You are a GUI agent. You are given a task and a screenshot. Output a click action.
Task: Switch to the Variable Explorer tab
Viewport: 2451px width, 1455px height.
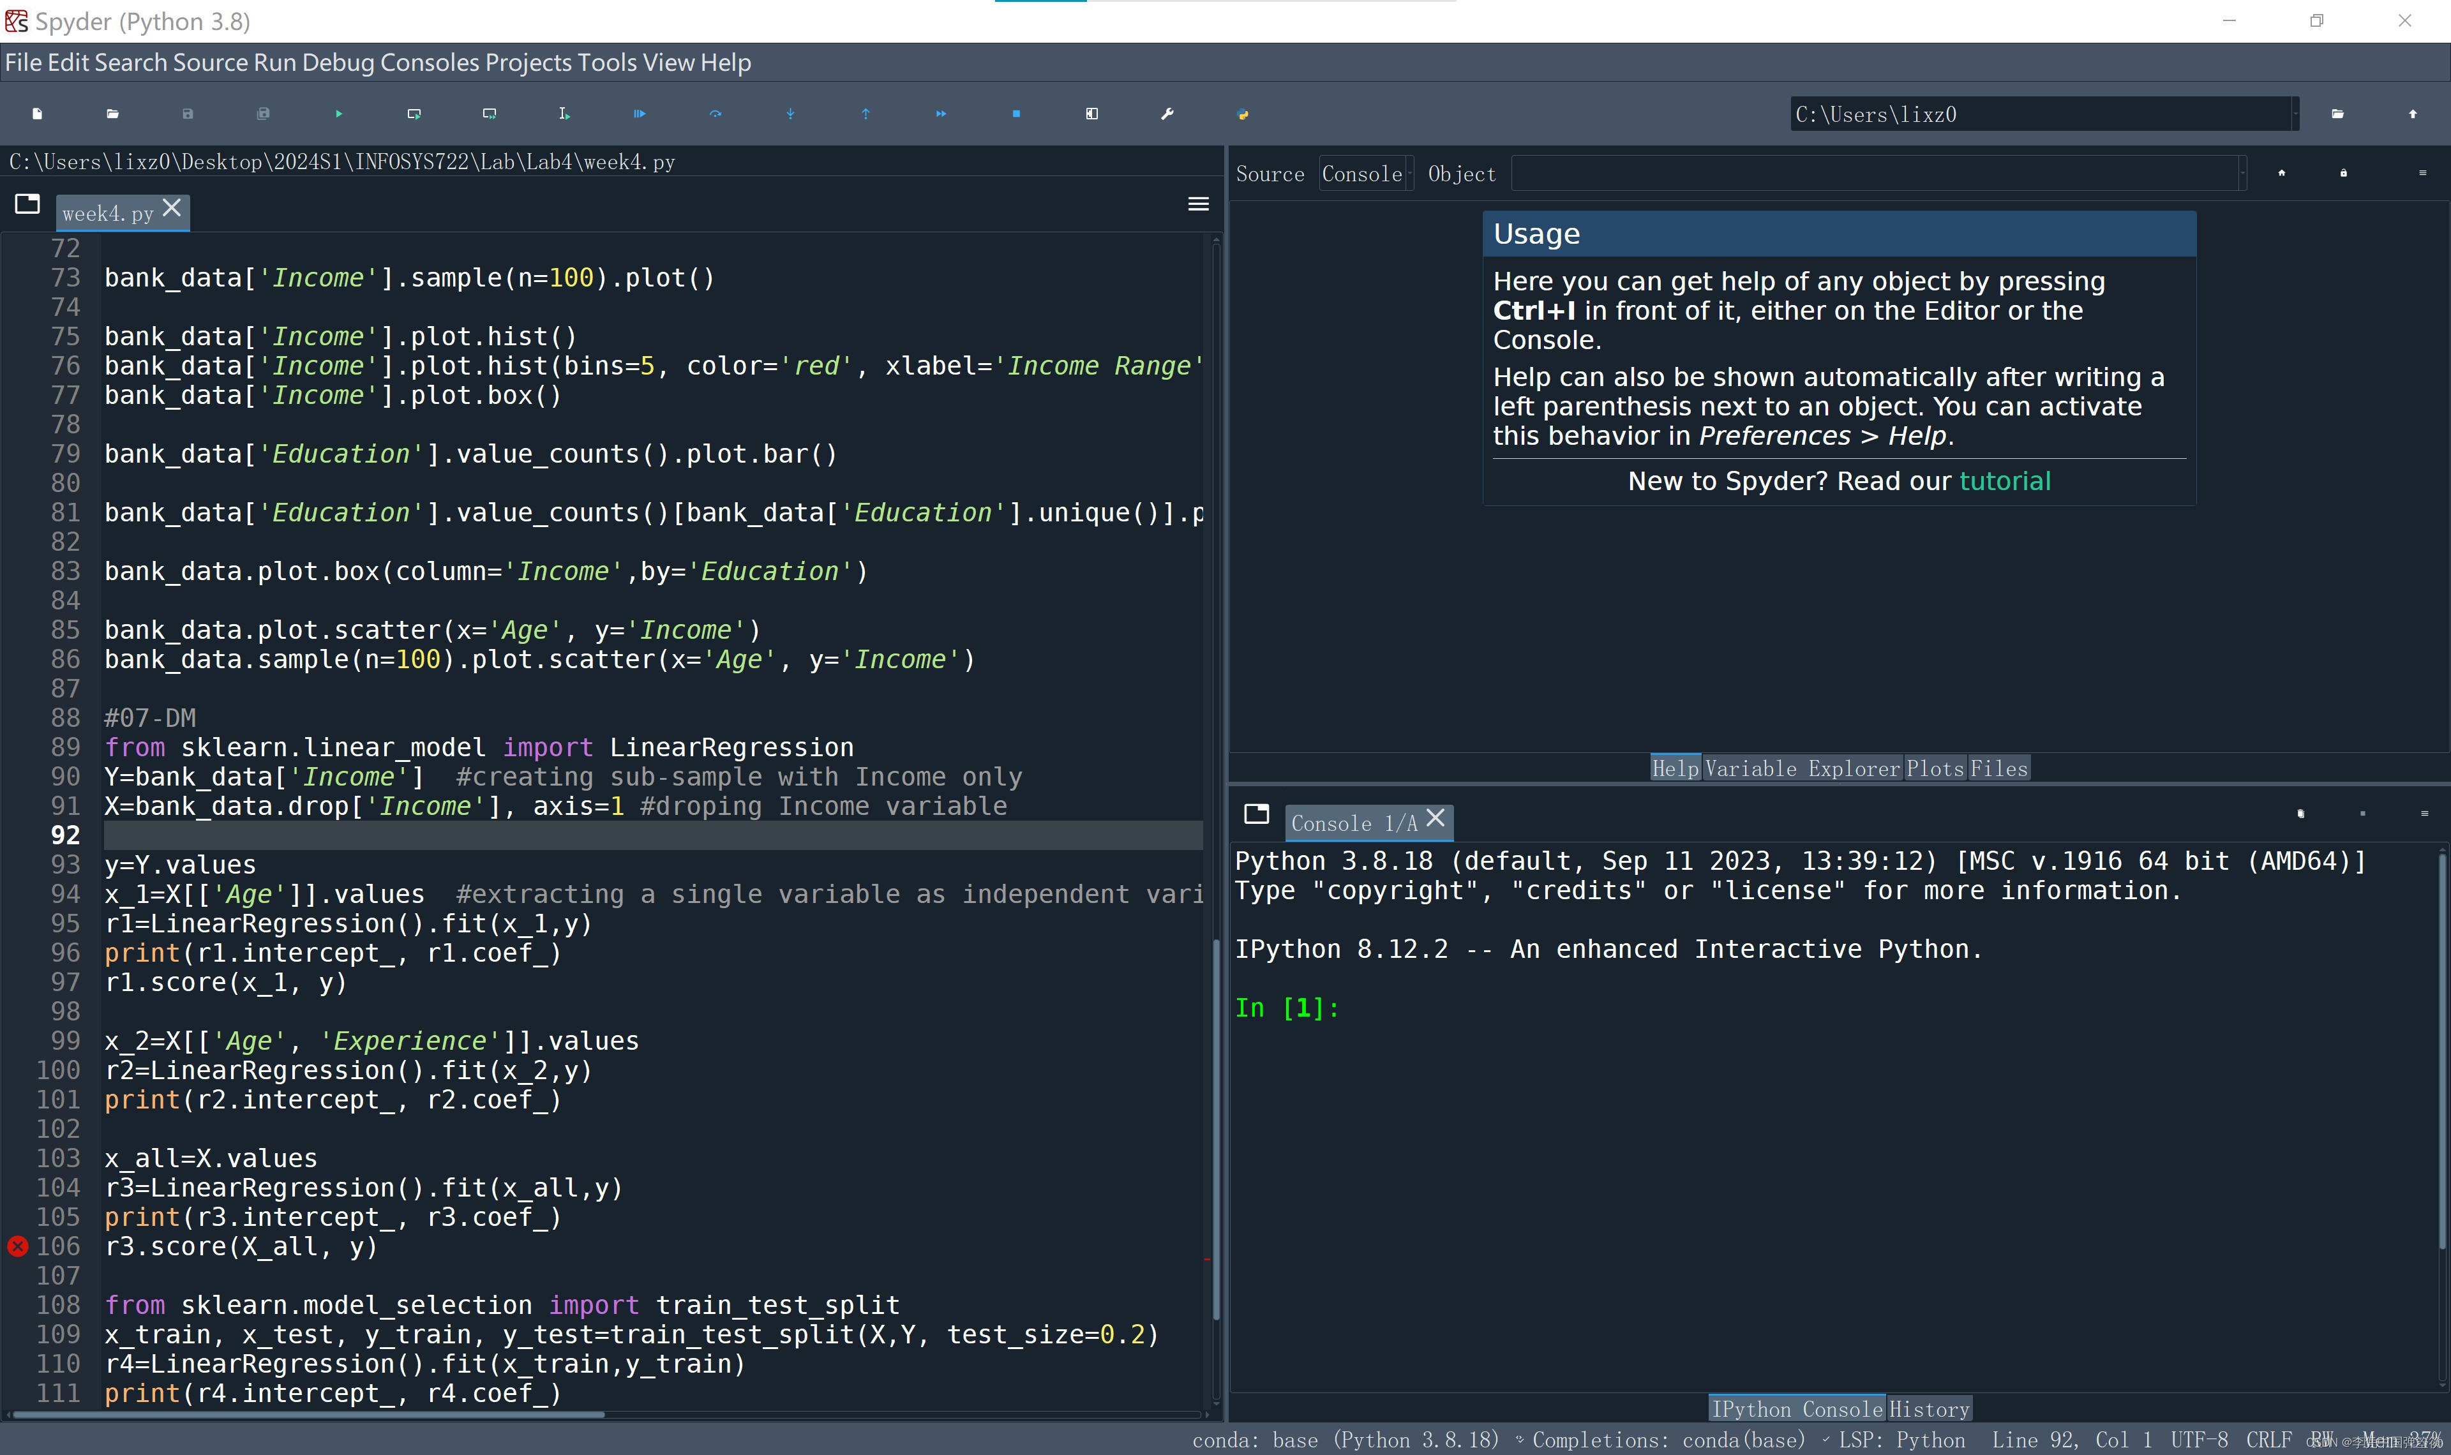tap(1802, 769)
